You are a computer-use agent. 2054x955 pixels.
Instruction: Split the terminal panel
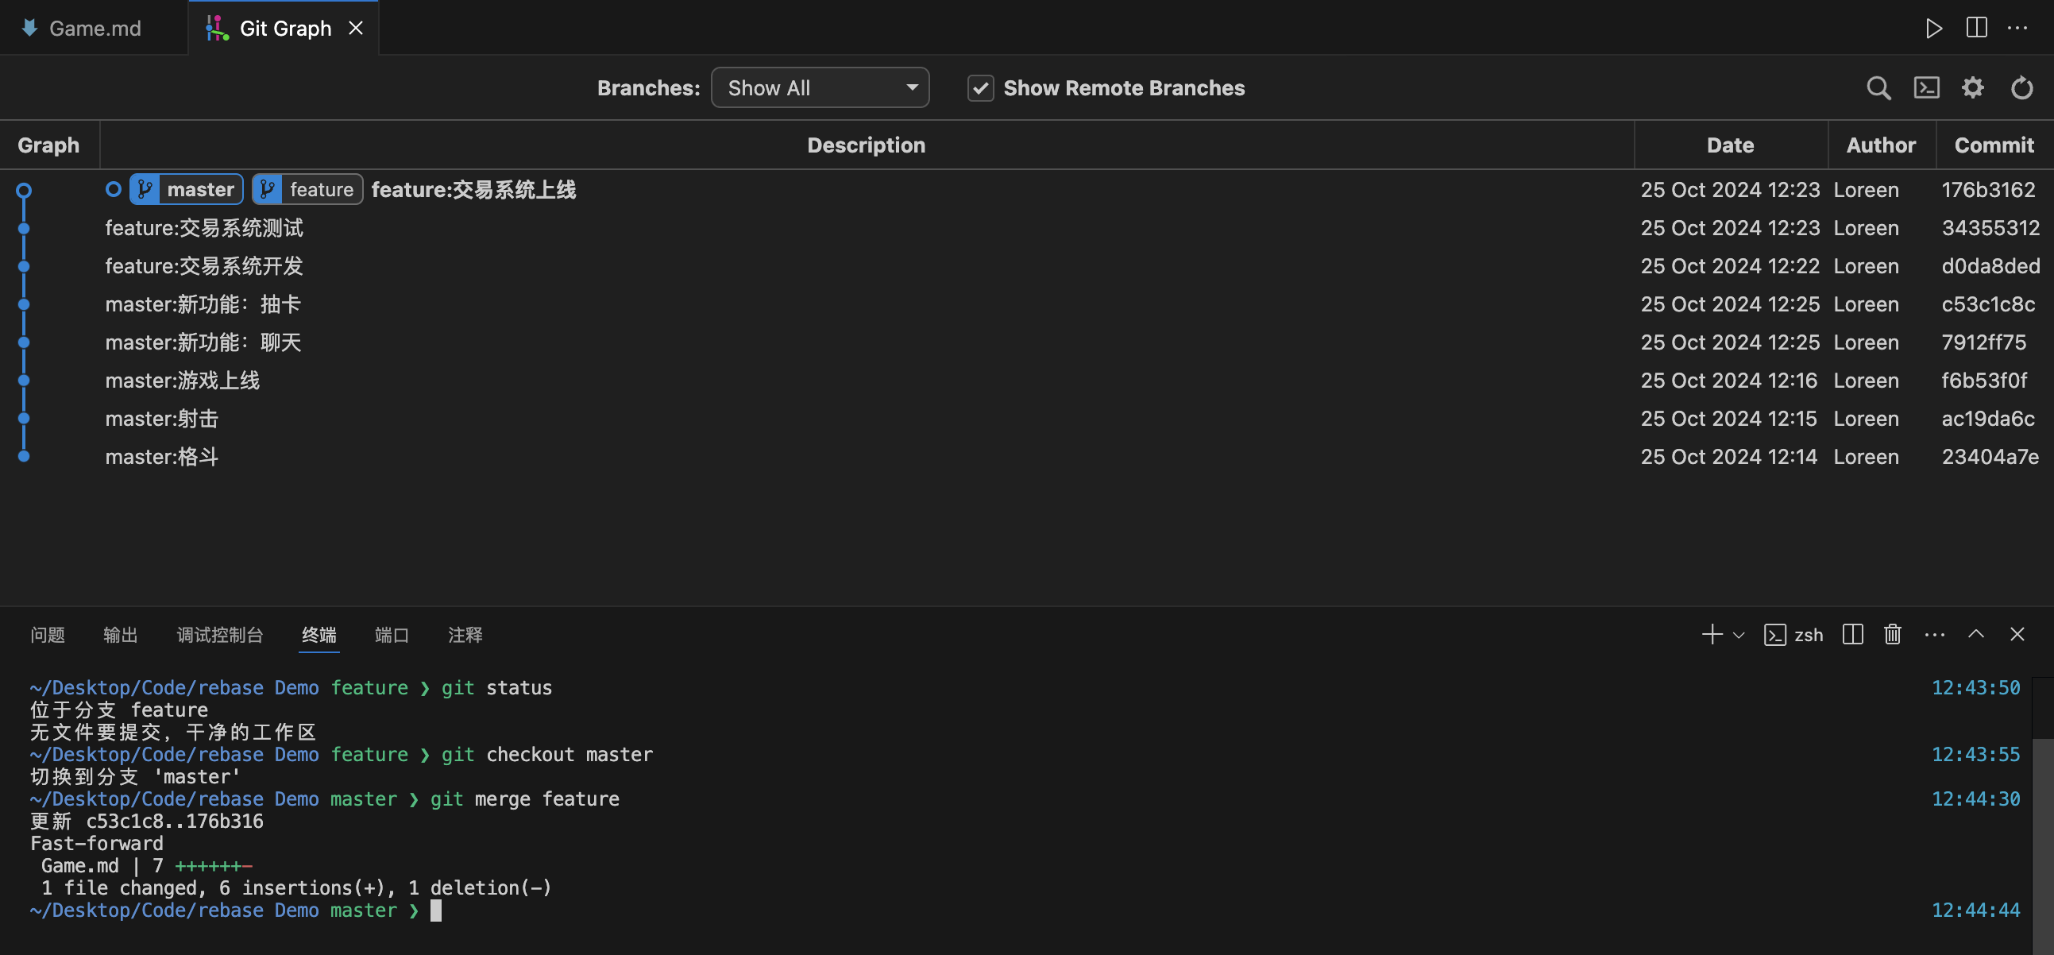point(1853,634)
